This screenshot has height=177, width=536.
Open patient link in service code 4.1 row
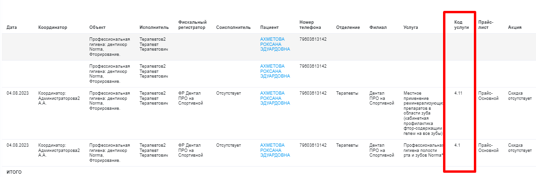tap(275, 150)
